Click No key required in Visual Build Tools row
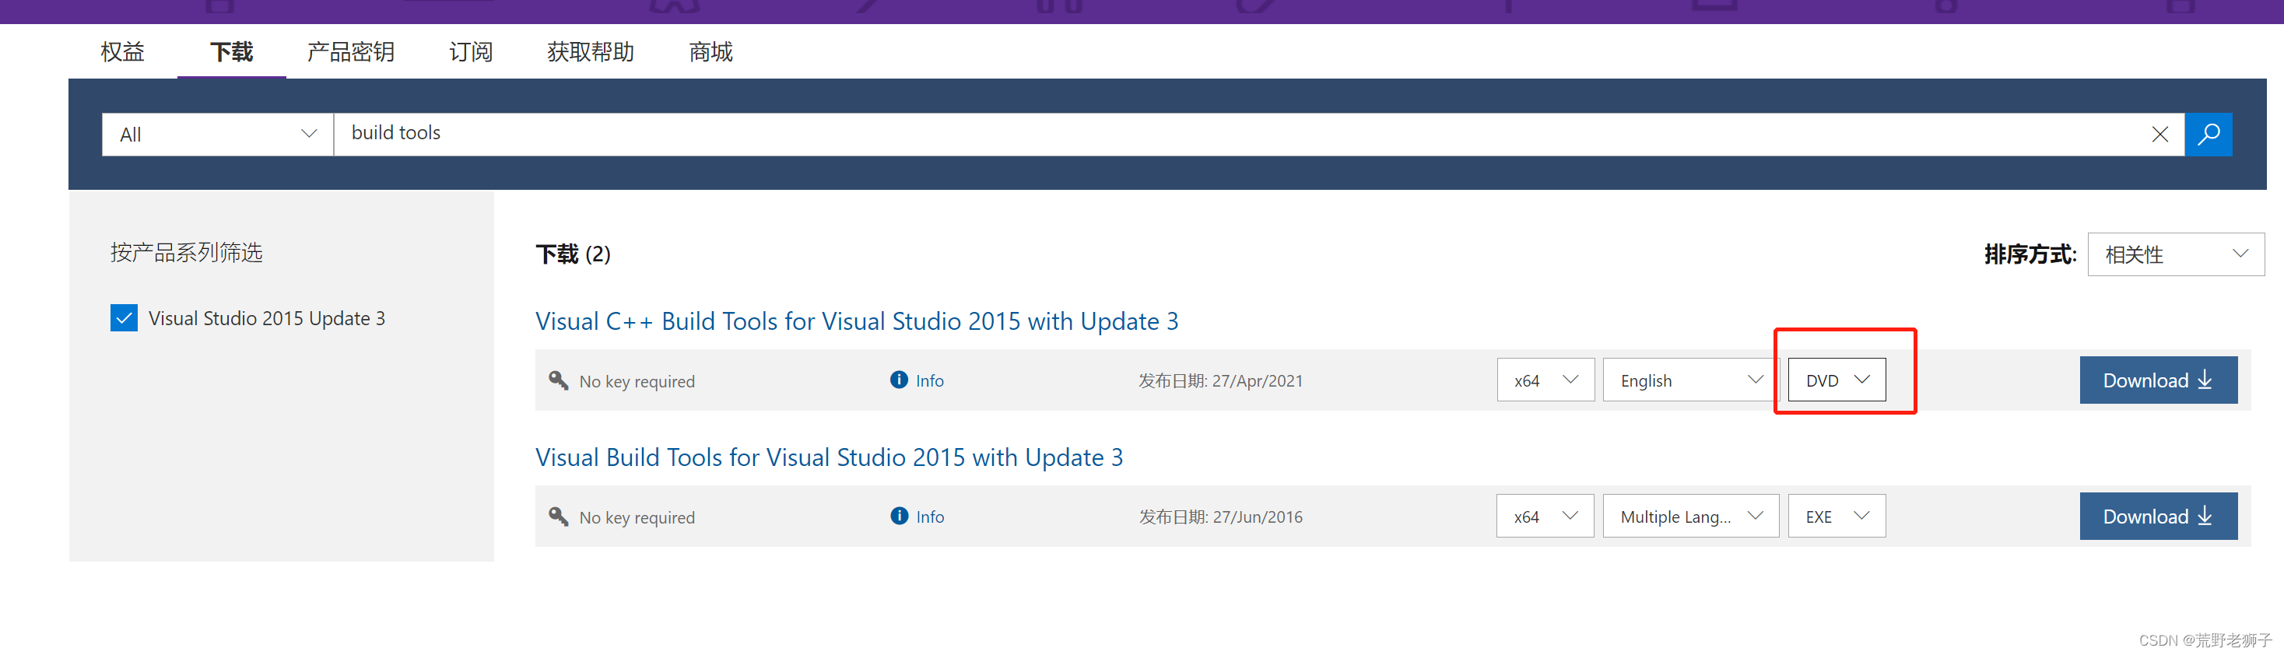Viewport: 2284px width, 655px height. pos(637,519)
